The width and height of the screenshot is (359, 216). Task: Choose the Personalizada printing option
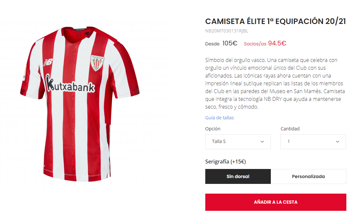(x=308, y=176)
